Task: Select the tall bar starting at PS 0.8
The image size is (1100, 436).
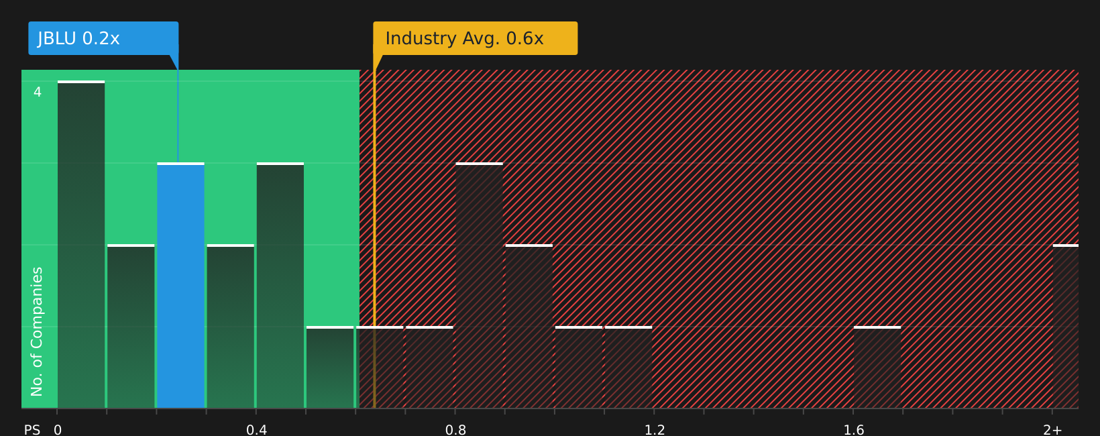Action: [480, 285]
